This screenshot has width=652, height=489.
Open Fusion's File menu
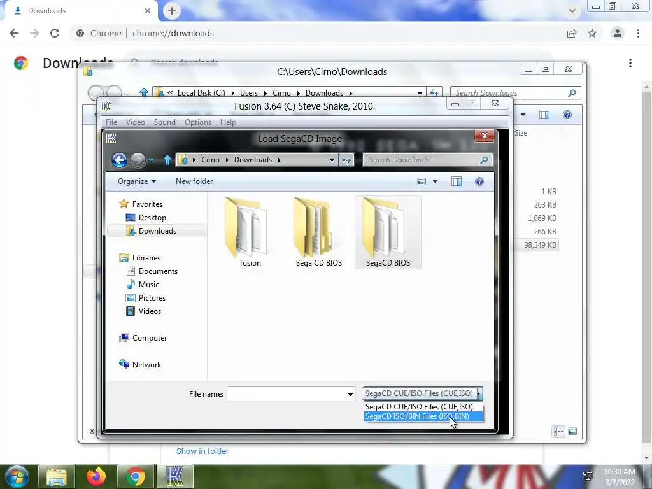coord(111,122)
